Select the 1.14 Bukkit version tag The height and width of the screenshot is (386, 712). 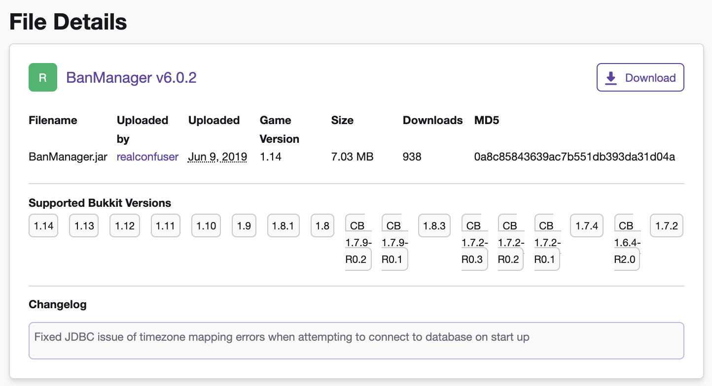(x=43, y=226)
